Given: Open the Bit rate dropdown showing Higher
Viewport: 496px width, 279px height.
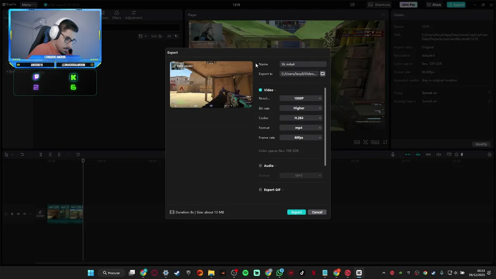Looking at the screenshot, I should click(x=301, y=108).
